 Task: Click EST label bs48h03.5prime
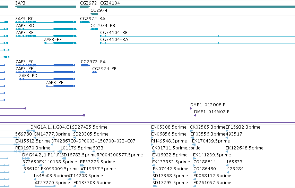(x=51, y=176)
